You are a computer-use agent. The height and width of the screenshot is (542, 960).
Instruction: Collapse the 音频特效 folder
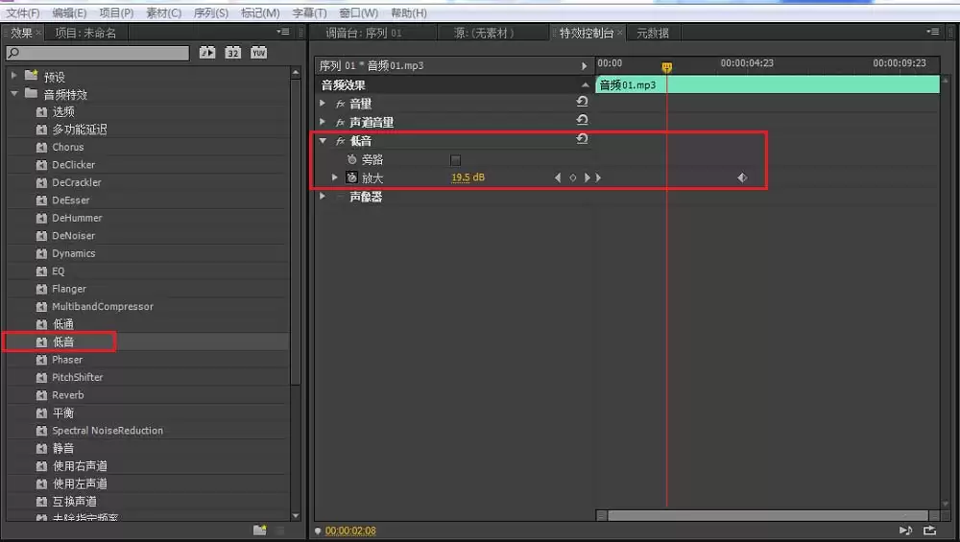14,94
